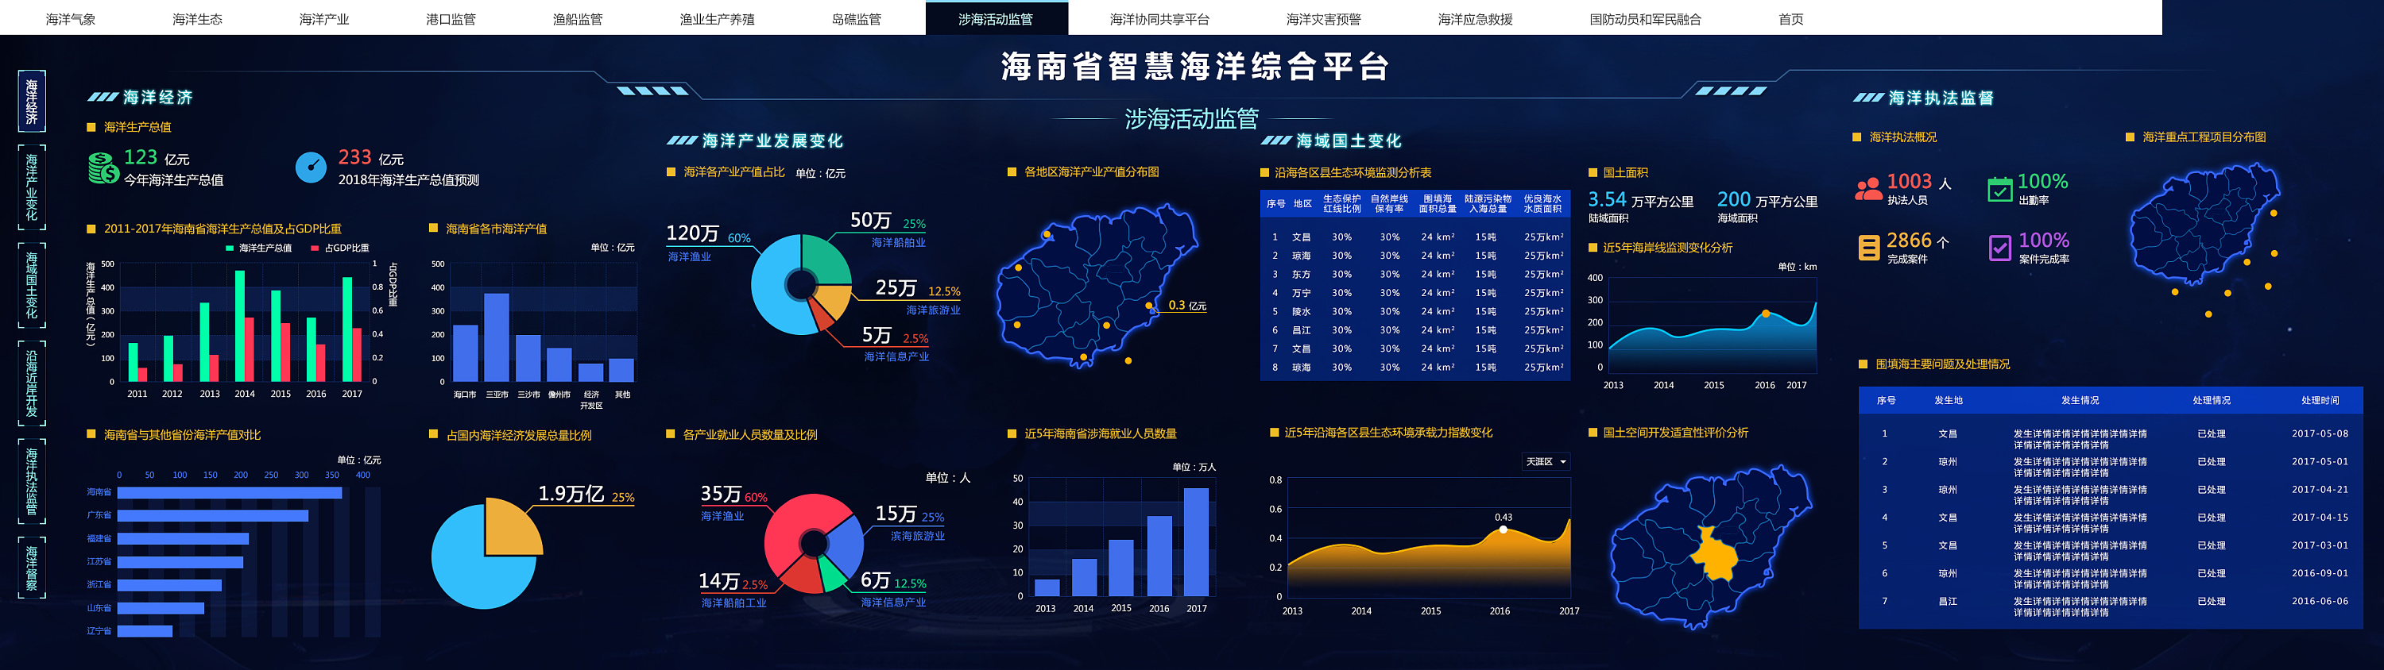Image resolution: width=2384 pixels, height=670 pixels.
Task: Click the green 出勤率 calendar icon
Action: [2000, 188]
